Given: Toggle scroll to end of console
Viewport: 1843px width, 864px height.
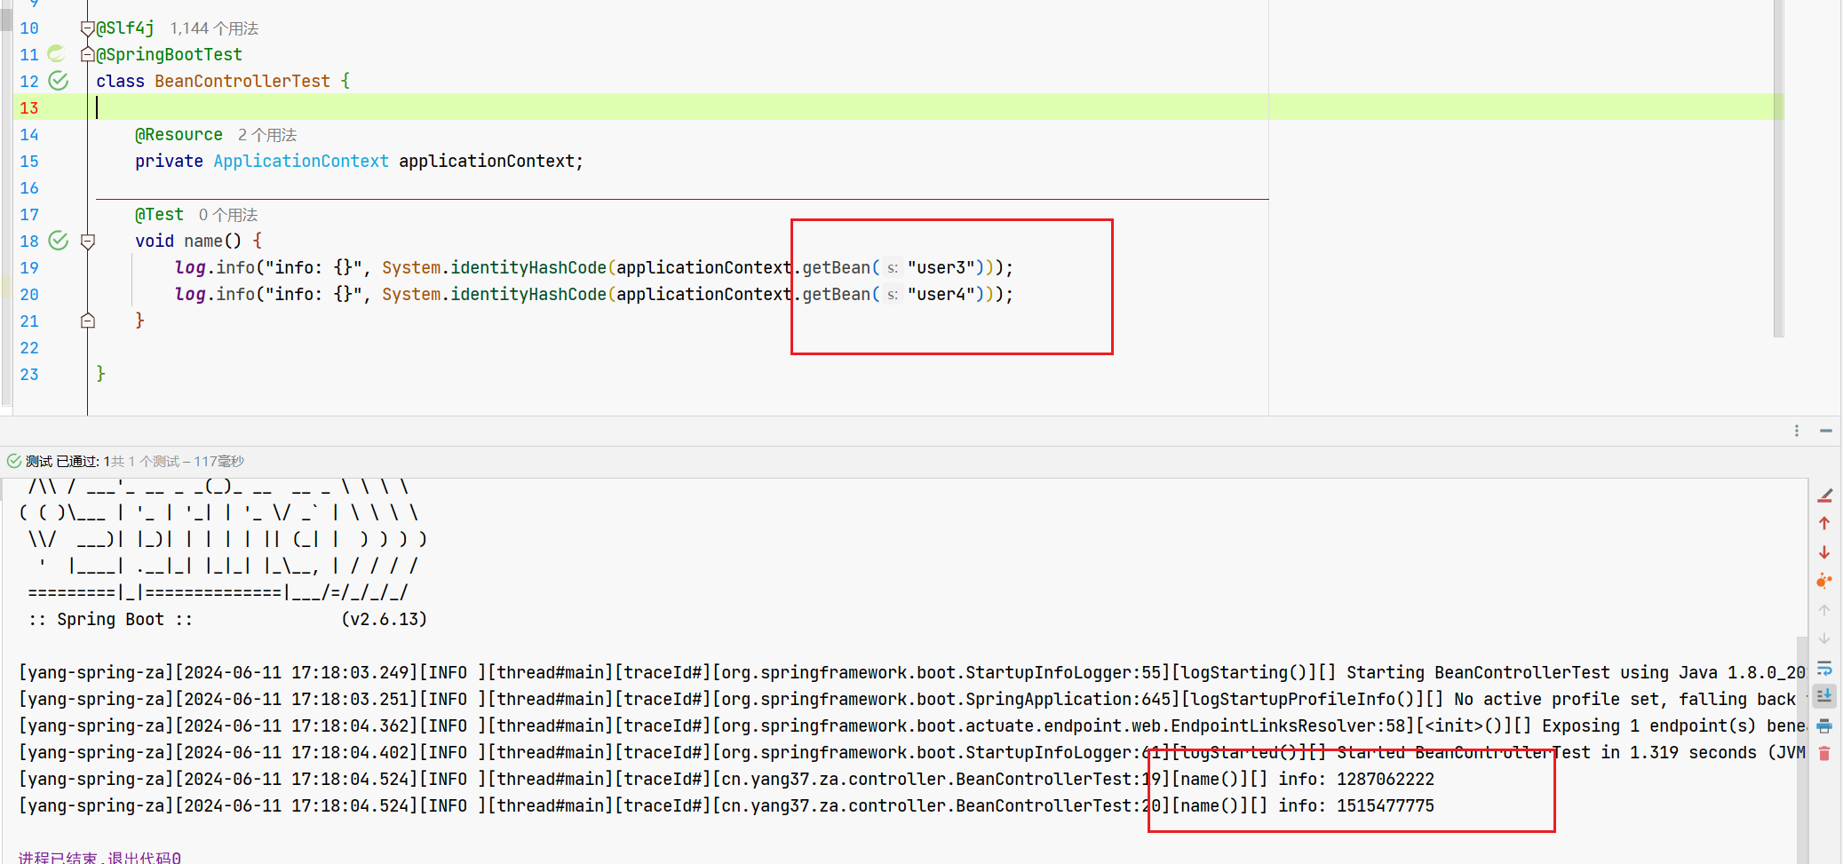Looking at the screenshot, I should (1824, 695).
